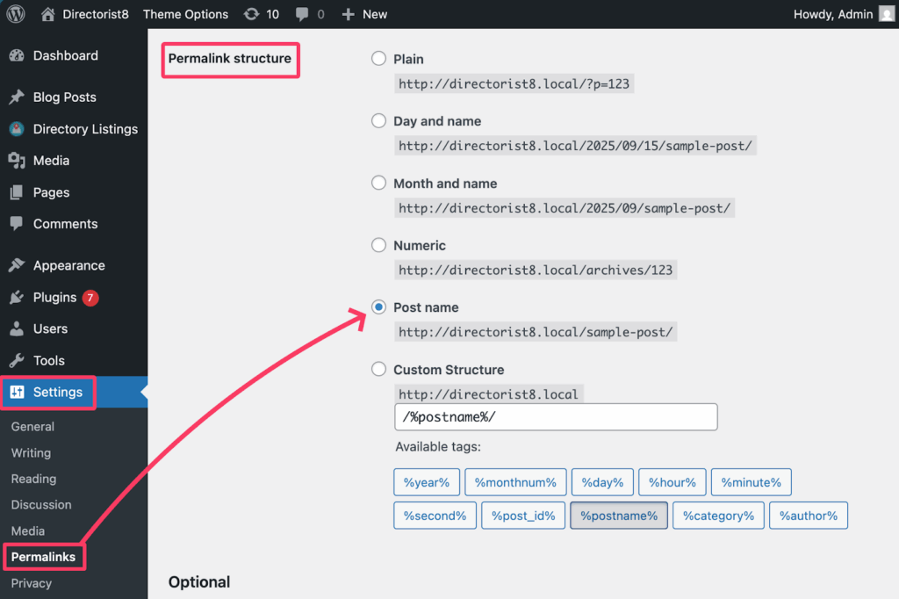The width and height of the screenshot is (899, 599).
Task: Expand the Appearance menu in sidebar
Action: pos(68,265)
